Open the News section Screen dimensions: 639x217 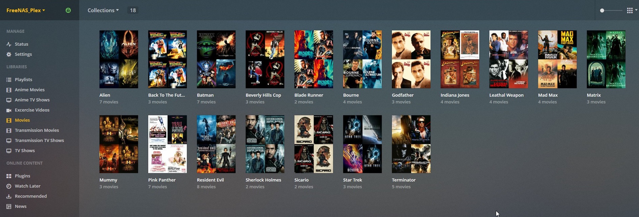21,206
